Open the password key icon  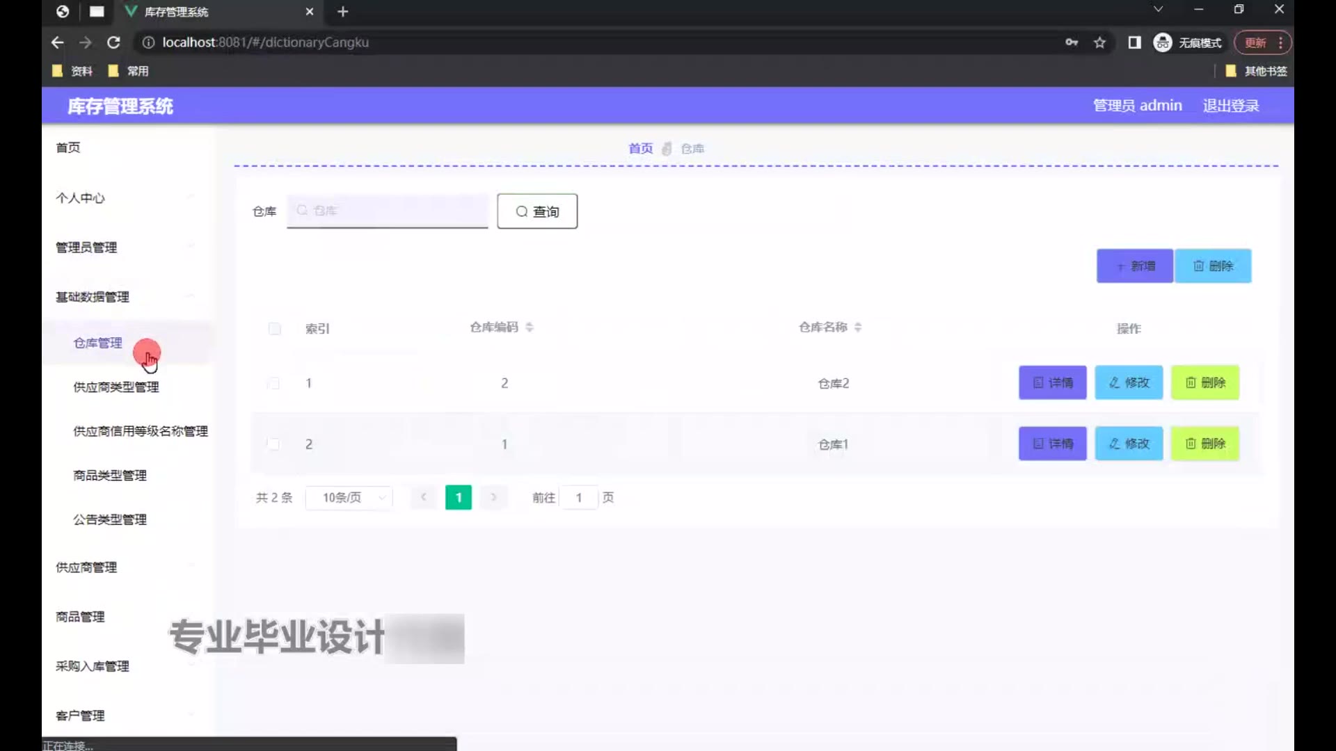(x=1072, y=42)
